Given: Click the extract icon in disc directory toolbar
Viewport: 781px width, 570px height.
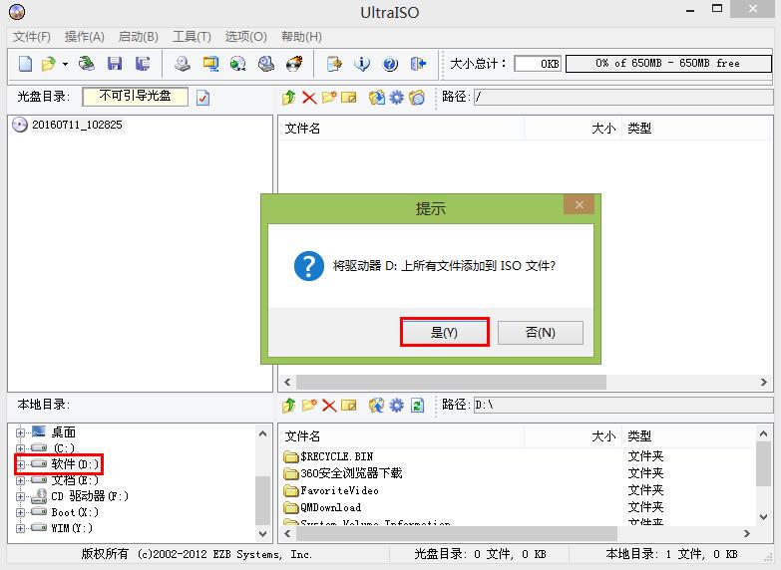Looking at the screenshot, I should [x=377, y=97].
